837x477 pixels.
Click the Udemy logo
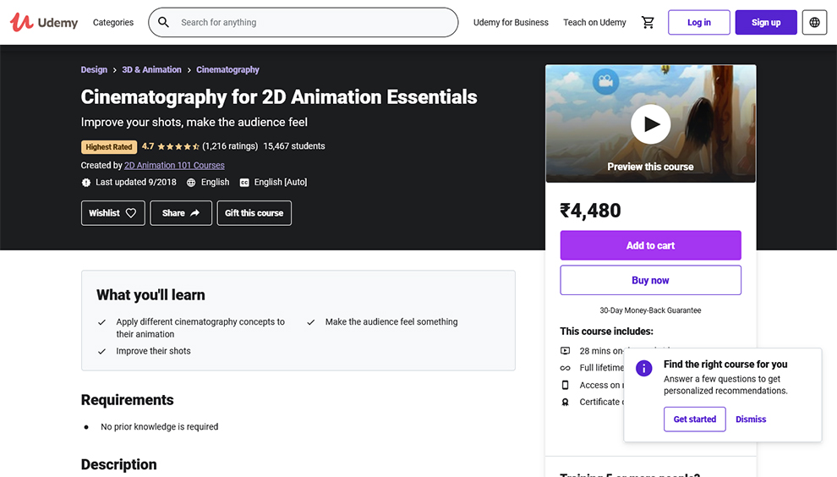pos(44,23)
